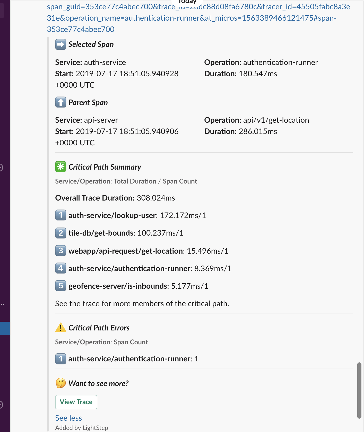
Task: Click the number 2 badge beside tile-db/get-bounds
Action: coord(60,233)
